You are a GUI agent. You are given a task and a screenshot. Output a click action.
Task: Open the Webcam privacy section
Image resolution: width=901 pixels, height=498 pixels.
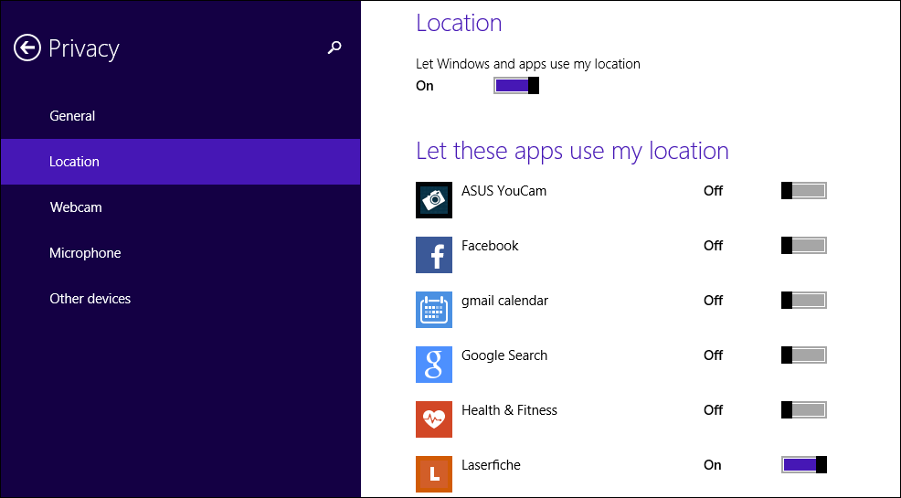[180, 207]
